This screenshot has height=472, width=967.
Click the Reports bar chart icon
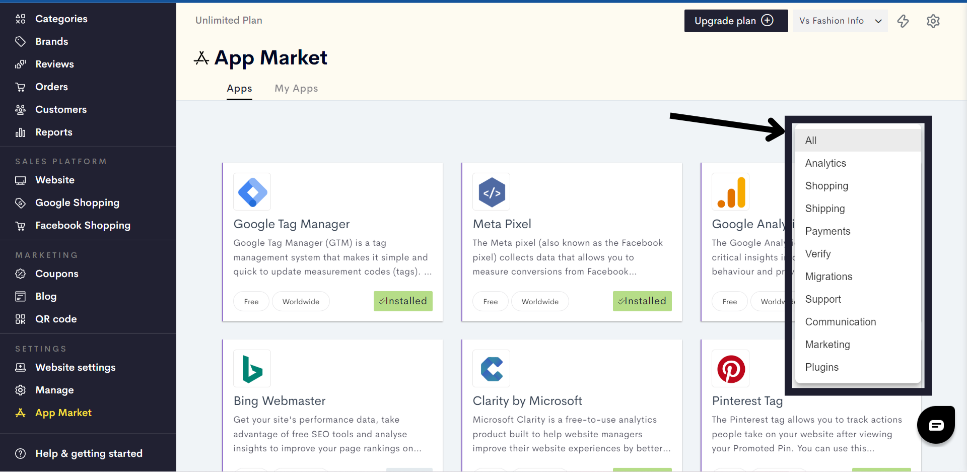point(21,132)
